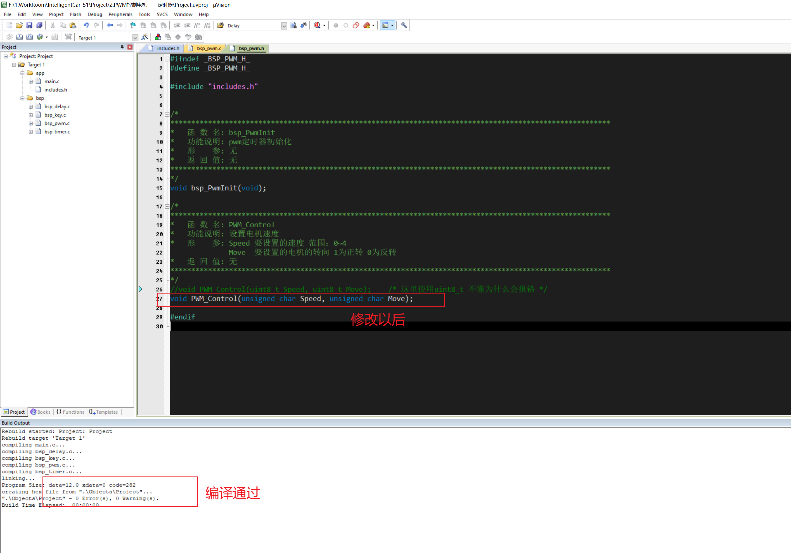
Task: Disable all breakpoints
Action: [356, 25]
